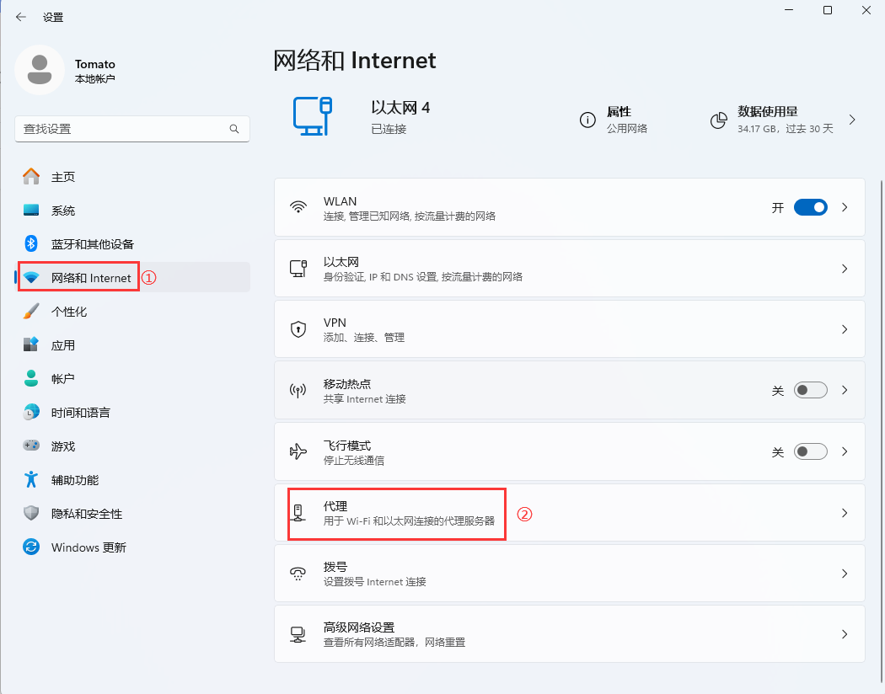The image size is (885, 694).
Task: Select 隐私和安全性 in the sidebar
Action: [86, 514]
